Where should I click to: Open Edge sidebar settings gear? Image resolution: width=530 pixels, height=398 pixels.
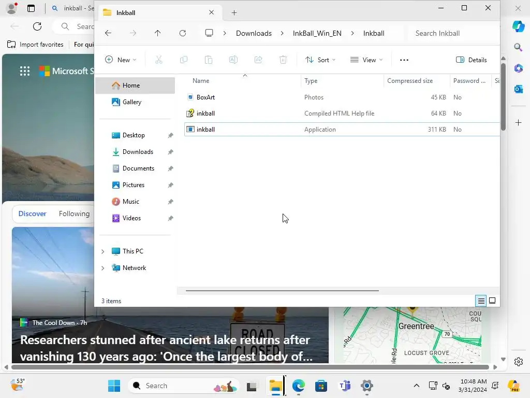tap(518, 362)
